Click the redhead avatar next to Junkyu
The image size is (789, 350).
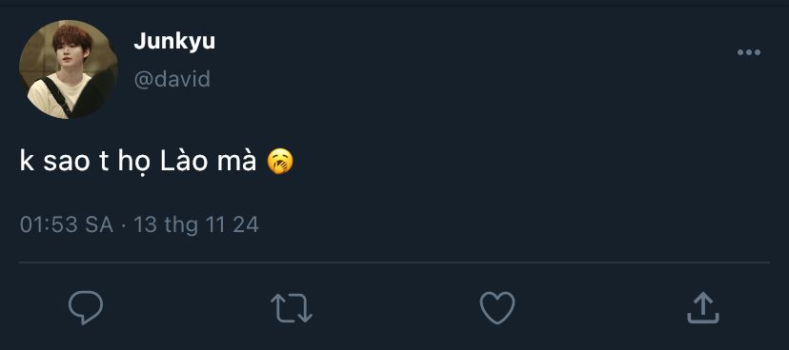[69, 69]
